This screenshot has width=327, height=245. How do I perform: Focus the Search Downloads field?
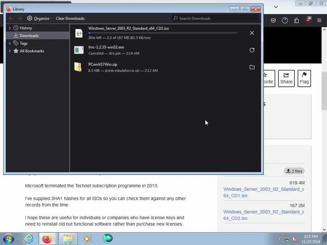(x=216, y=18)
